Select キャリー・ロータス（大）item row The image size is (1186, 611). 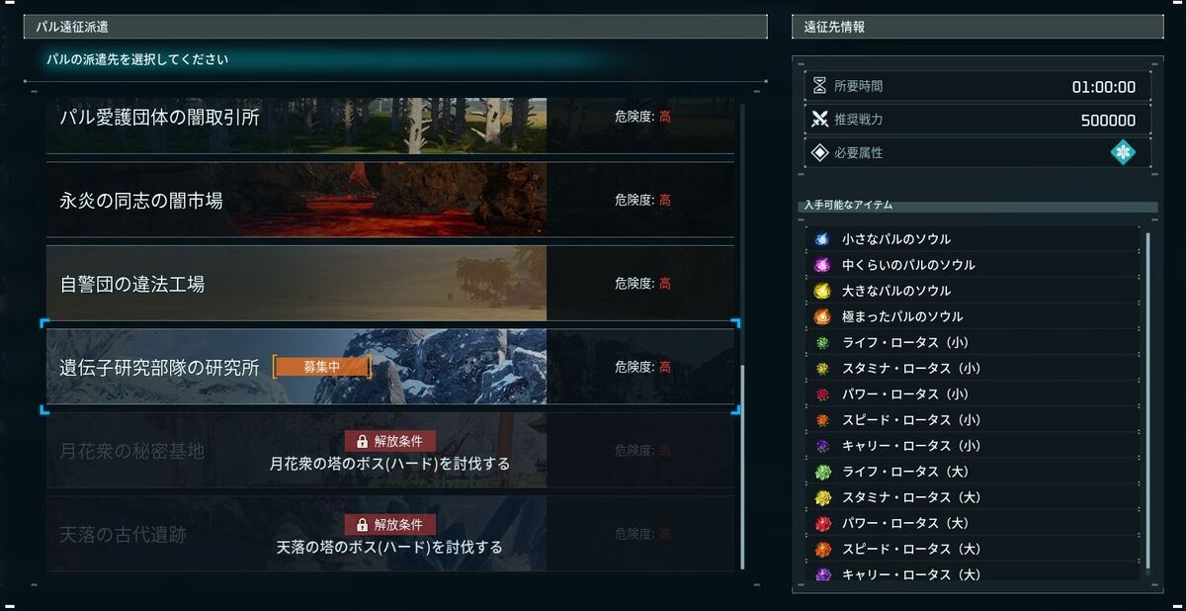coord(974,574)
